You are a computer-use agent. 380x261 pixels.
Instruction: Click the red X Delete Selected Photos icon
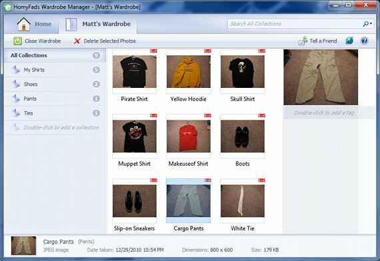[77, 41]
